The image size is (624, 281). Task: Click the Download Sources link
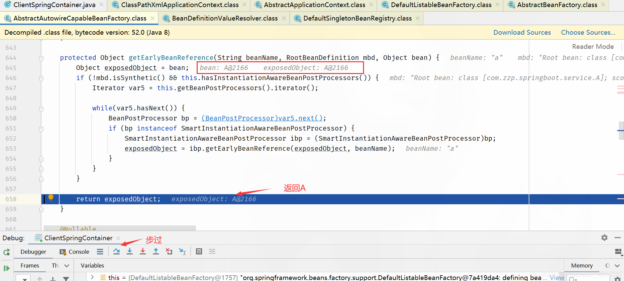[522, 32]
